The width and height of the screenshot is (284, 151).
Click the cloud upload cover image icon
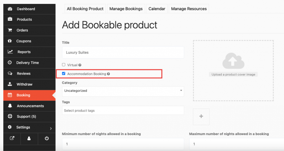[x=233, y=62]
